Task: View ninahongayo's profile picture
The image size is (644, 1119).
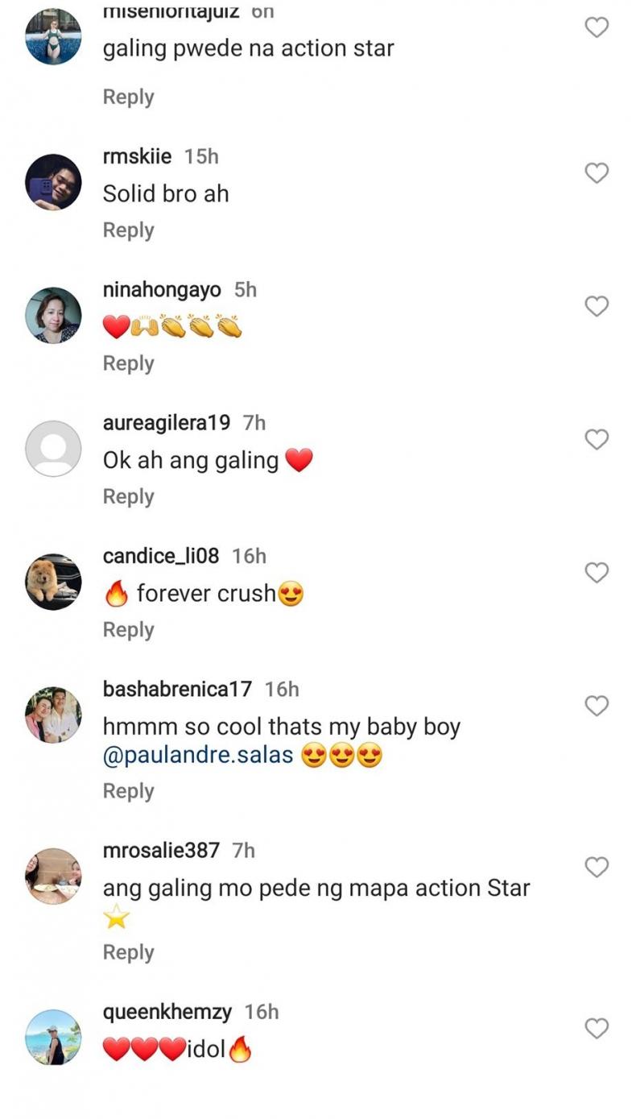Action: [54, 315]
